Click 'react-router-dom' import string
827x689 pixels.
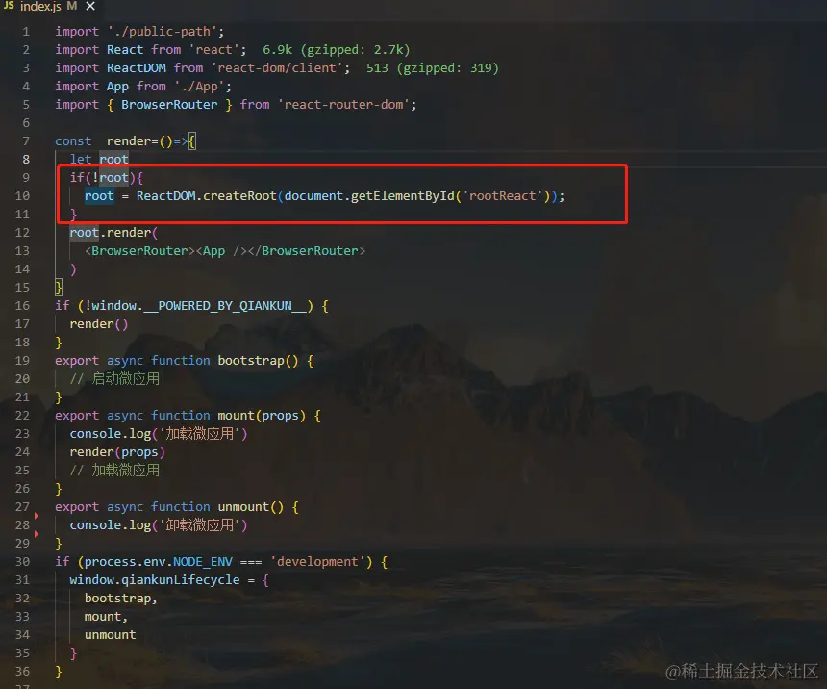344,105
